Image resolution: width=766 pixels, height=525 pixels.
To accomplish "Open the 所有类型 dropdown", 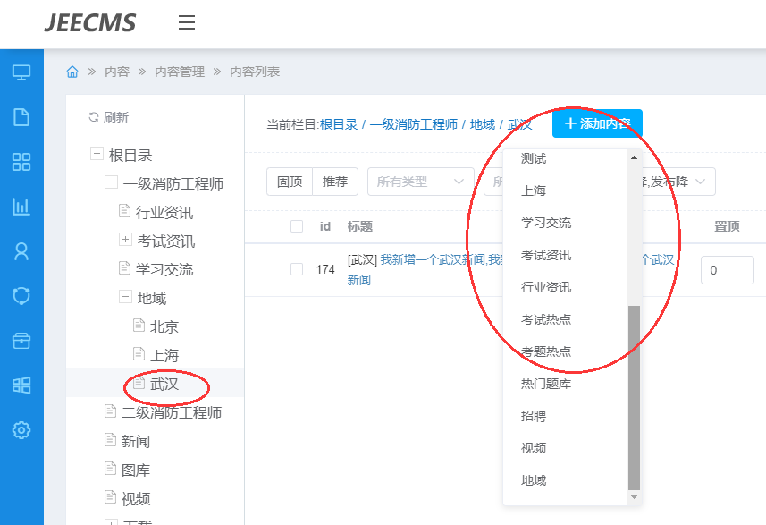I will tap(421, 182).
